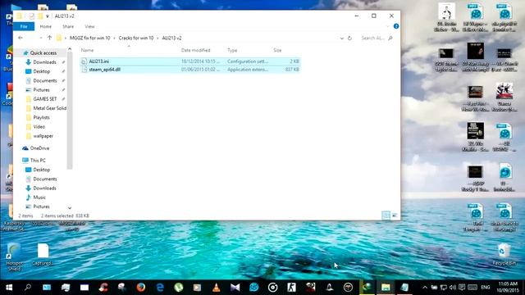Sort files by Type column
Screen dimensions: 525x295
[232, 50]
